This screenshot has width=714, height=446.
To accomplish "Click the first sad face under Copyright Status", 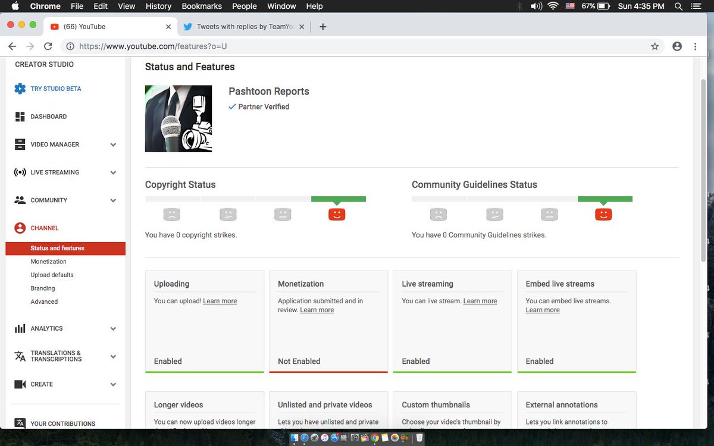I will [171, 214].
